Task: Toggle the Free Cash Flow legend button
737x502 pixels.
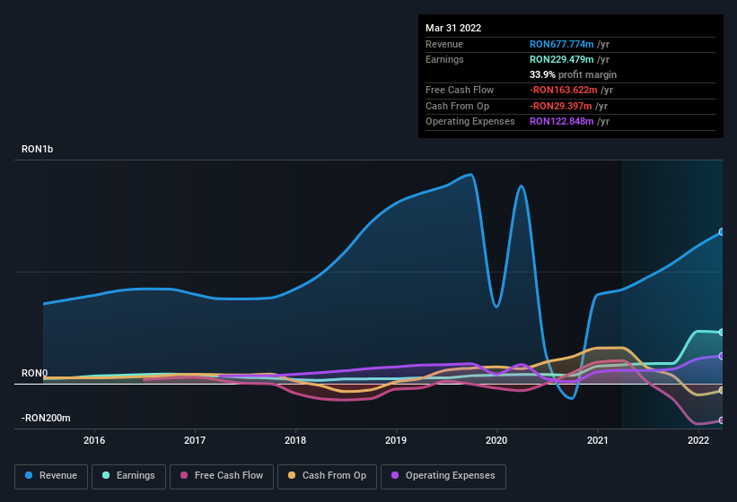Action: point(222,476)
